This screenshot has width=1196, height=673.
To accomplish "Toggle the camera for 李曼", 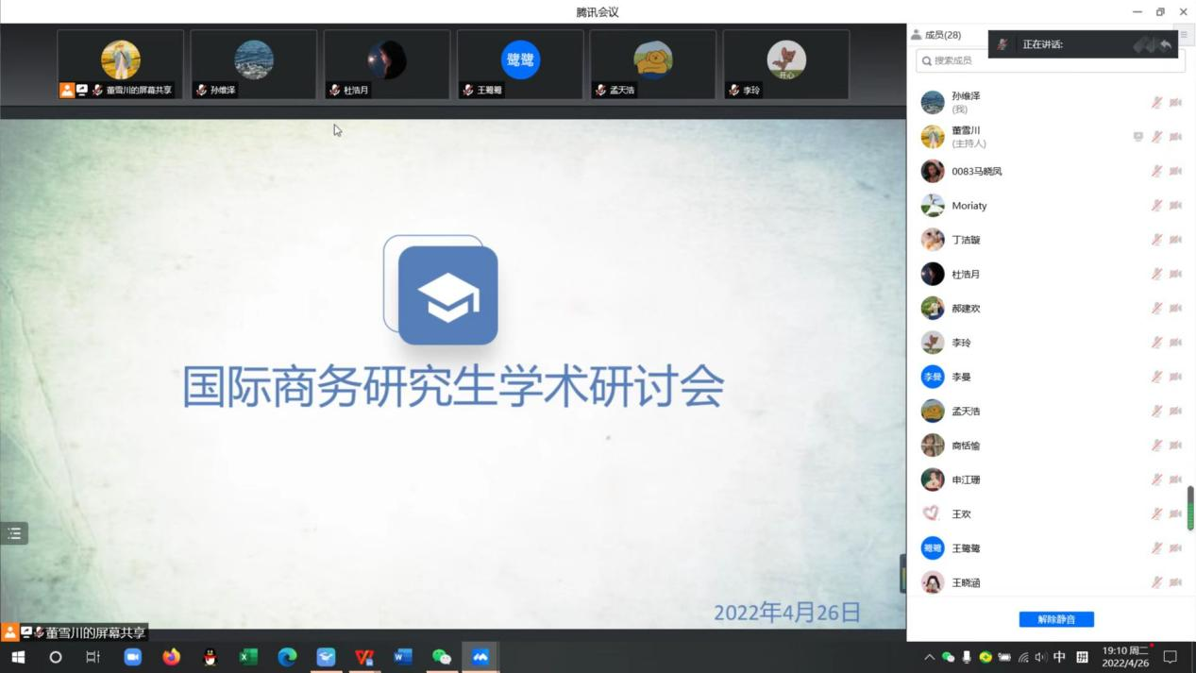I will [x=1175, y=377].
